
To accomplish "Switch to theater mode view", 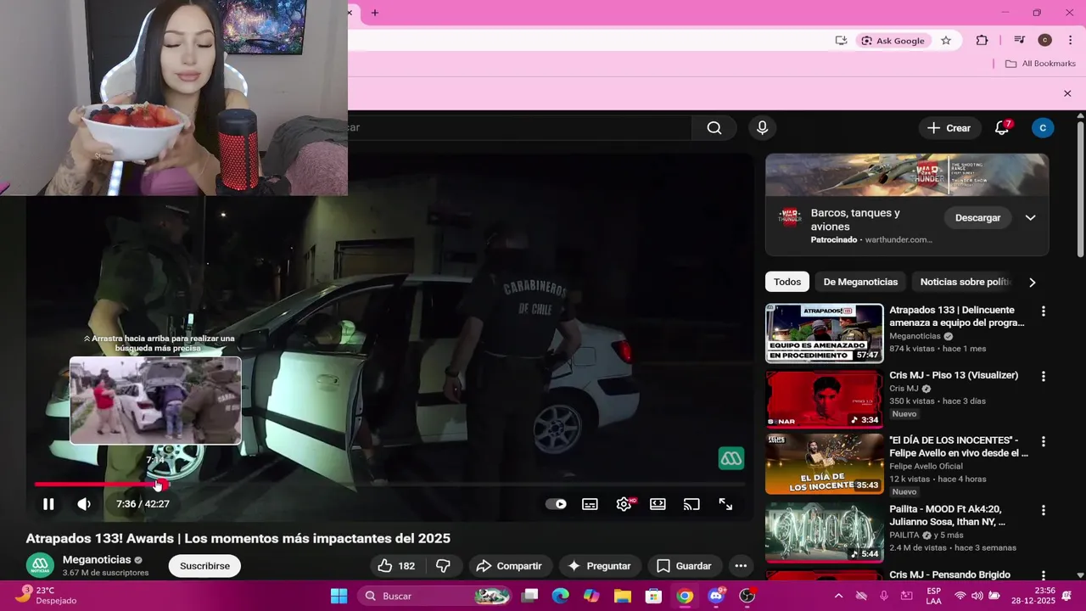I will (658, 504).
